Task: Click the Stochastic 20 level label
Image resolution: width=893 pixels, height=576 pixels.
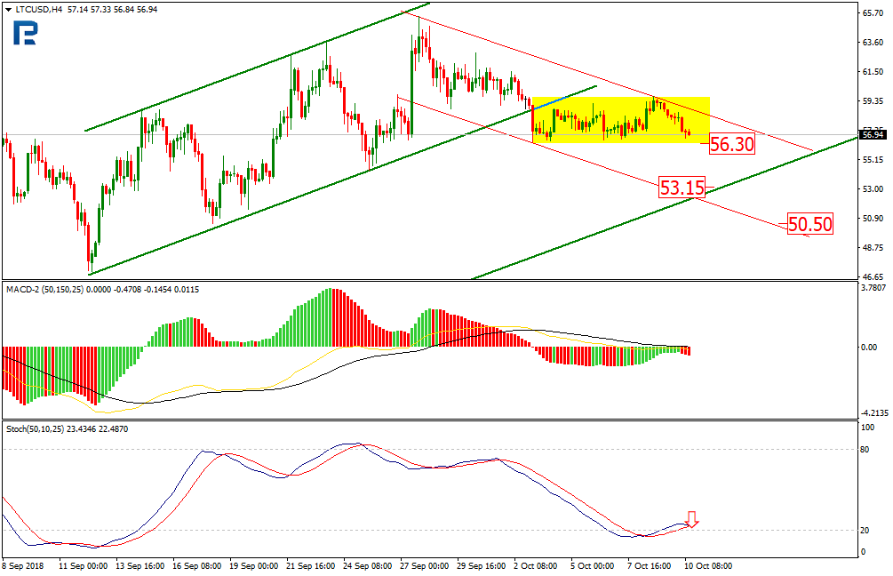Action: [x=865, y=531]
